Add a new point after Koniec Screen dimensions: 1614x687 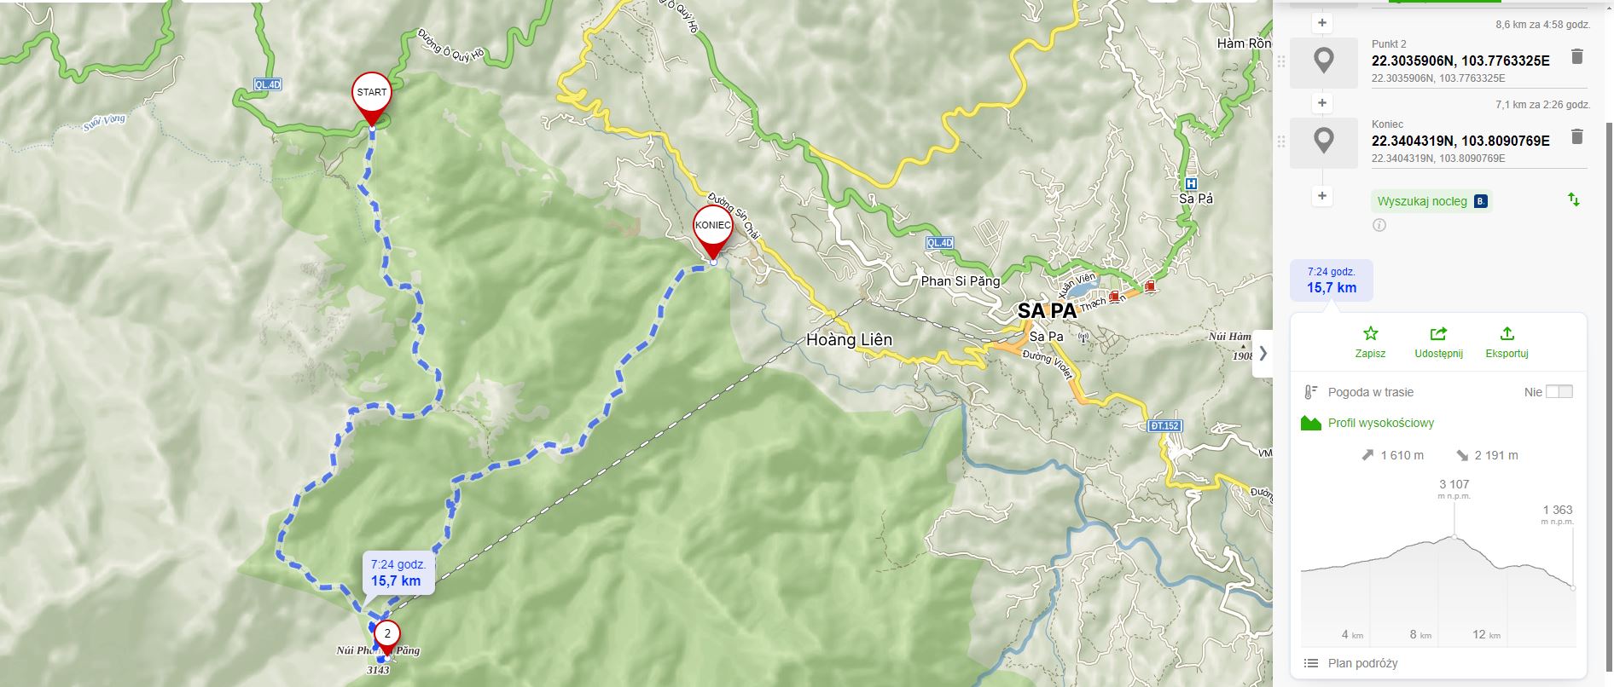1321,196
